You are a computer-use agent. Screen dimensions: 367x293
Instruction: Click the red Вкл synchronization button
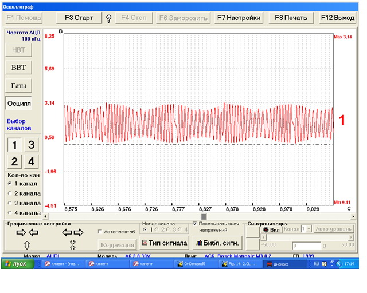(x=271, y=229)
